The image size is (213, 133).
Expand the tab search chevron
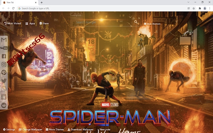pos(188,2)
